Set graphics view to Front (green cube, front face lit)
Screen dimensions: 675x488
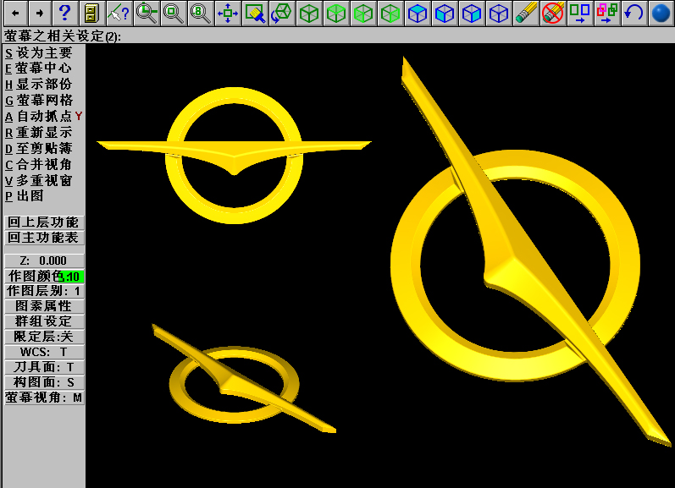pyautogui.click(x=363, y=13)
